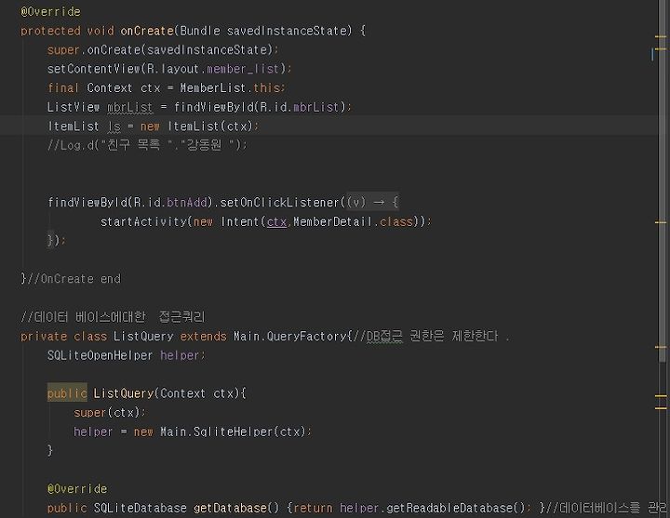Click the "btnAdd" id reference

[x=187, y=202]
